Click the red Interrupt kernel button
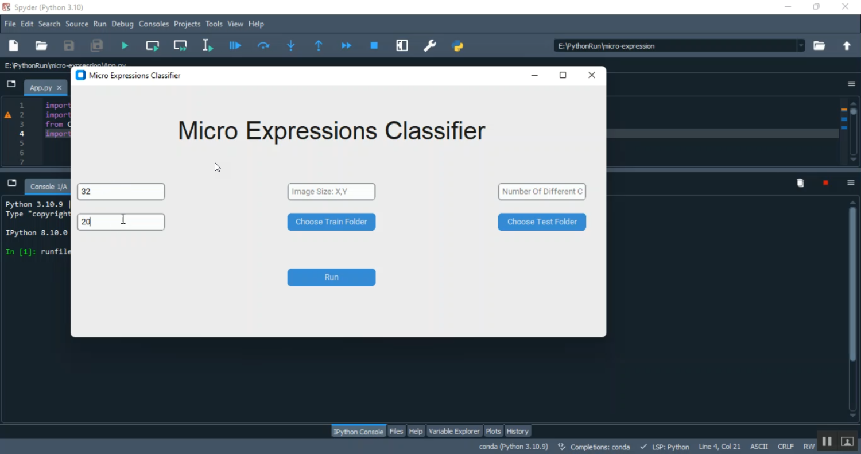Viewport: 861px width, 454px height. tap(825, 183)
